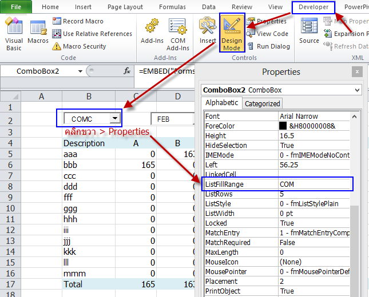Open the Formulas ribbon tab

[x=172, y=7]
